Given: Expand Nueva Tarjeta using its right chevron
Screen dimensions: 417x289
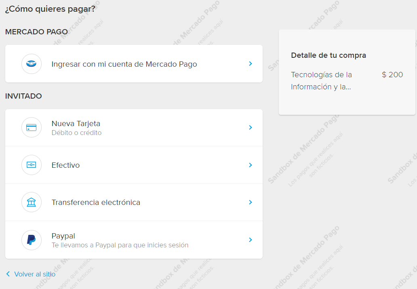Looking at the screenshot, I should click(x=250, y=127).
